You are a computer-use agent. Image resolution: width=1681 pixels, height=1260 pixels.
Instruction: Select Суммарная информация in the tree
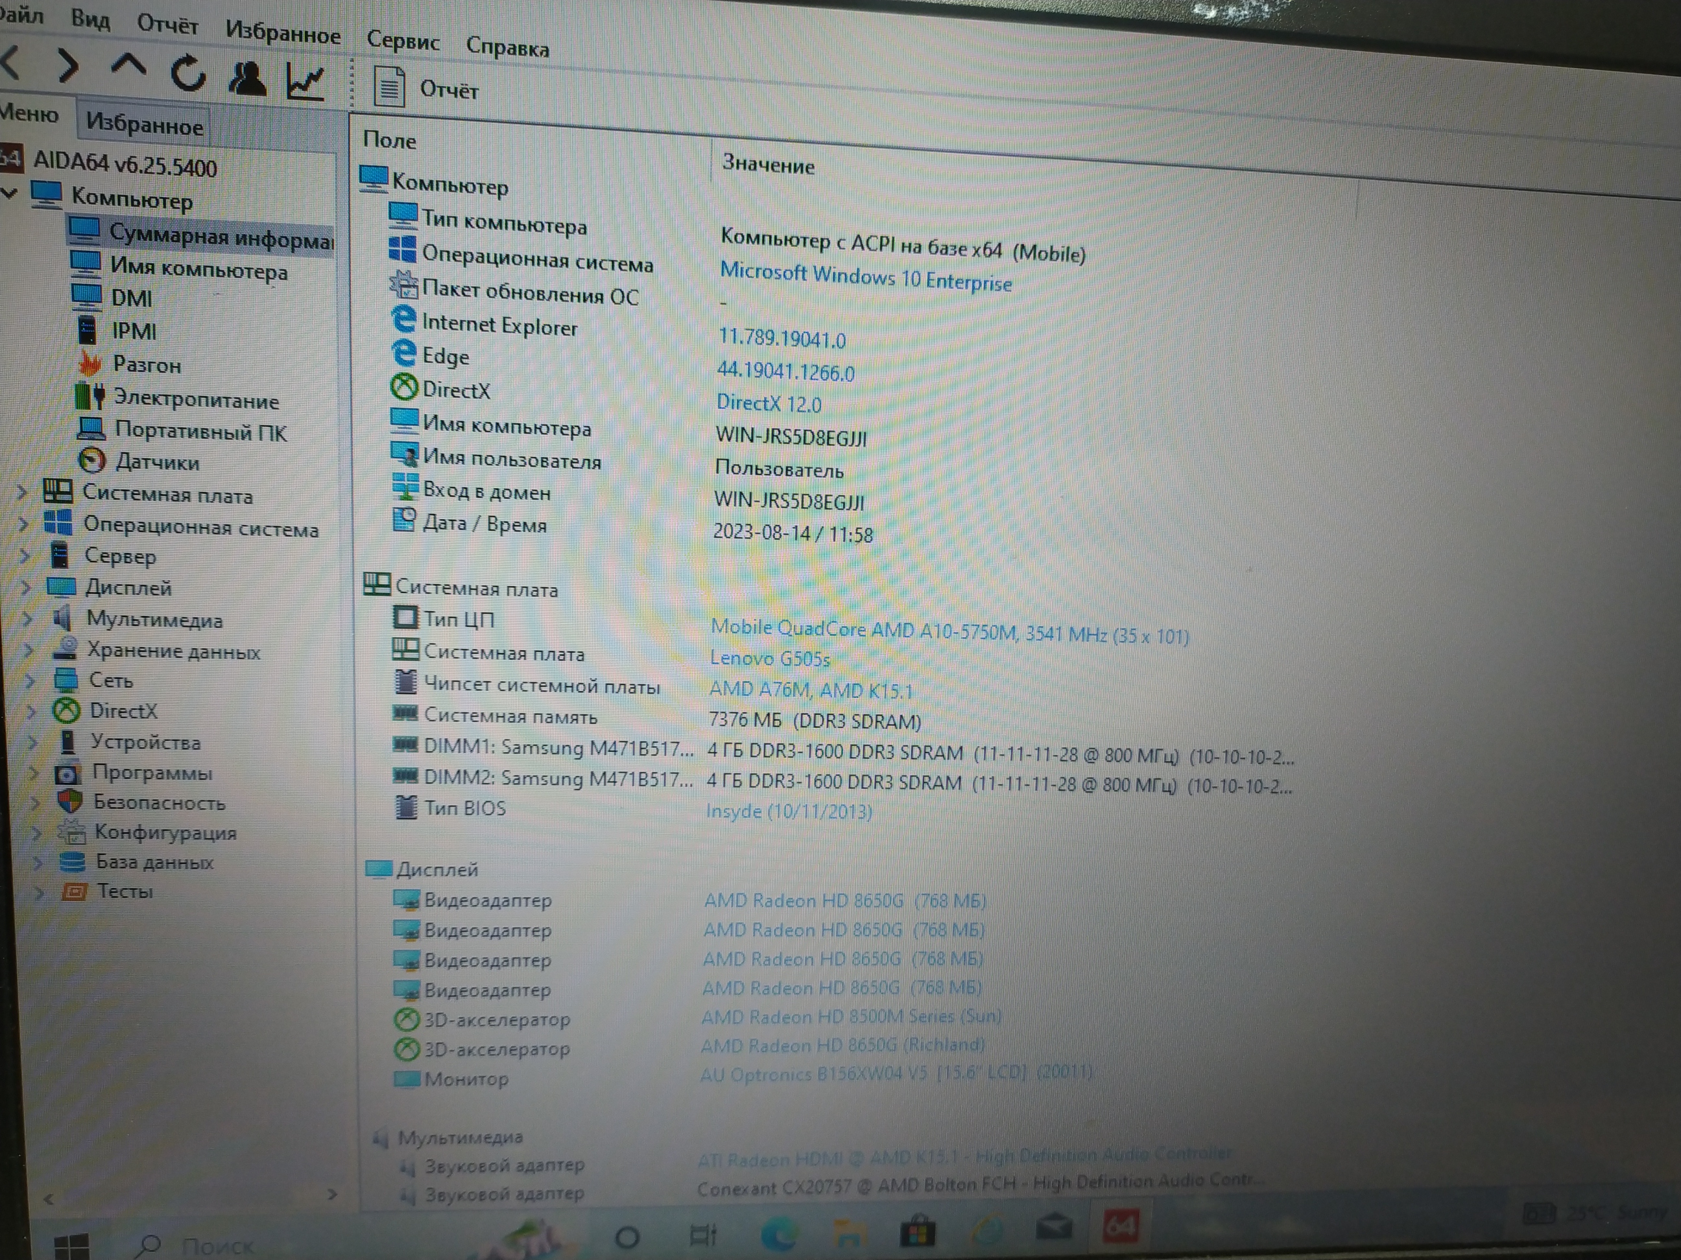click(x=221, y=236)
